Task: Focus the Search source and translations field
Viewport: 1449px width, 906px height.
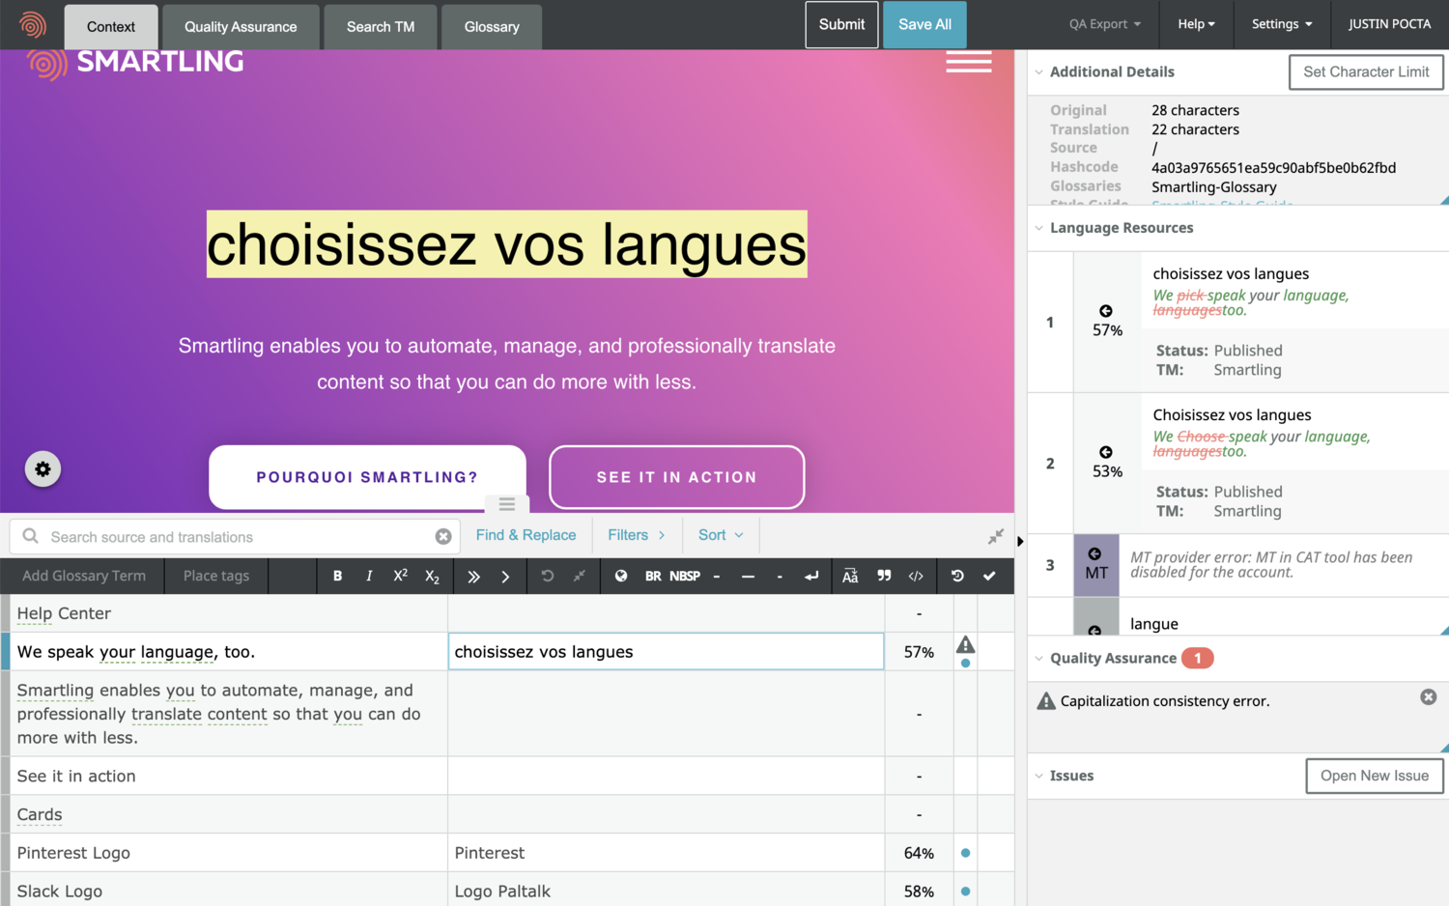Action: pyautogui.click(x=233, y=536)
